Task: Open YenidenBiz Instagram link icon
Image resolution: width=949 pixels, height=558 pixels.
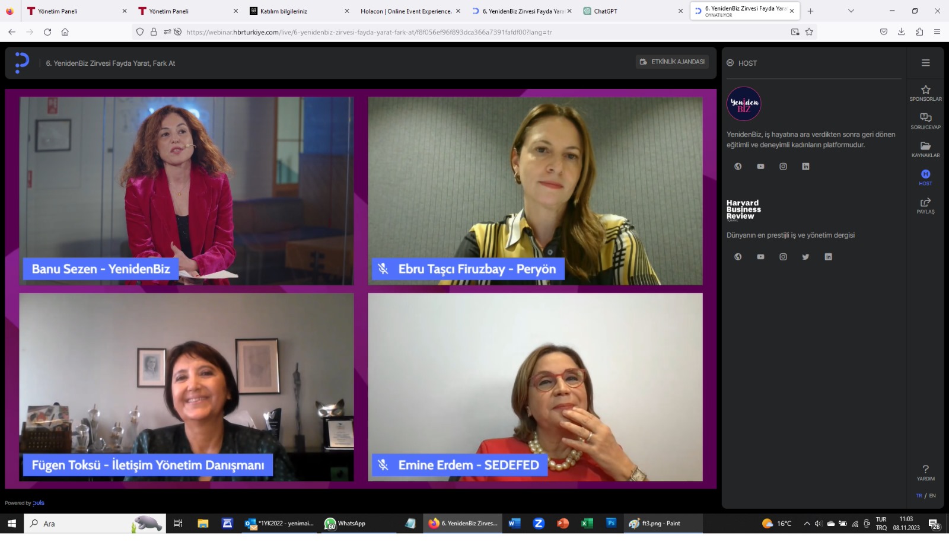Action: [783, 167]
